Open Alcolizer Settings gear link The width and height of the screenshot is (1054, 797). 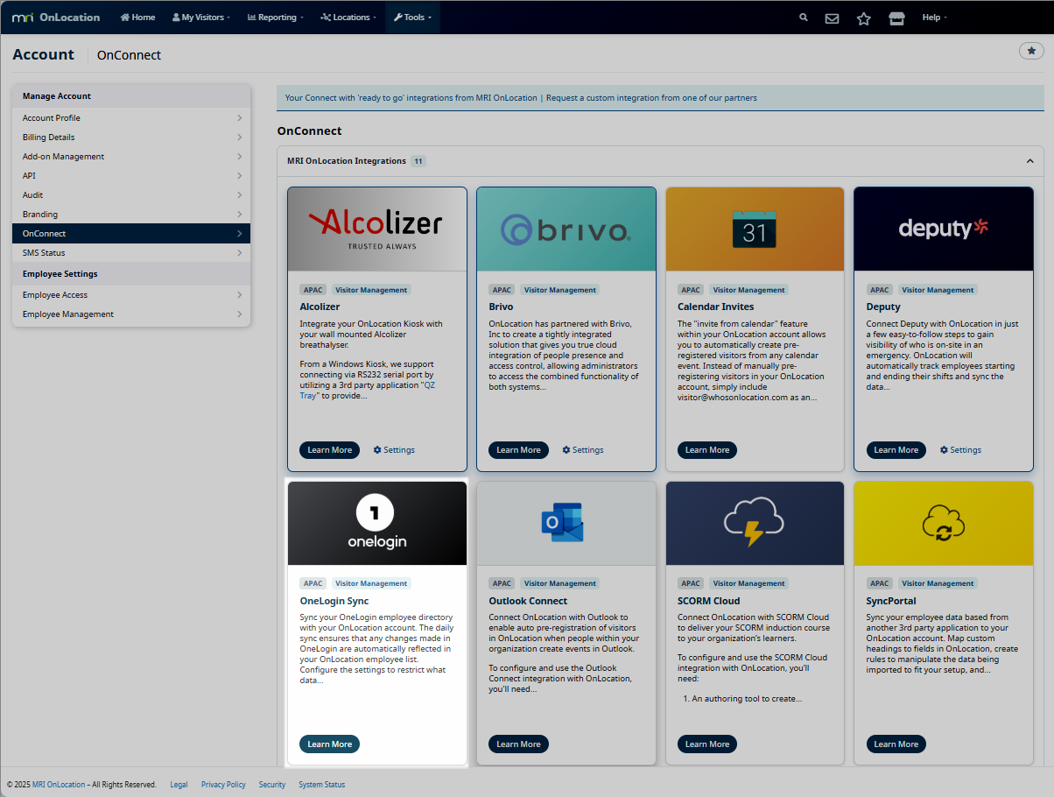coord(394,450)
